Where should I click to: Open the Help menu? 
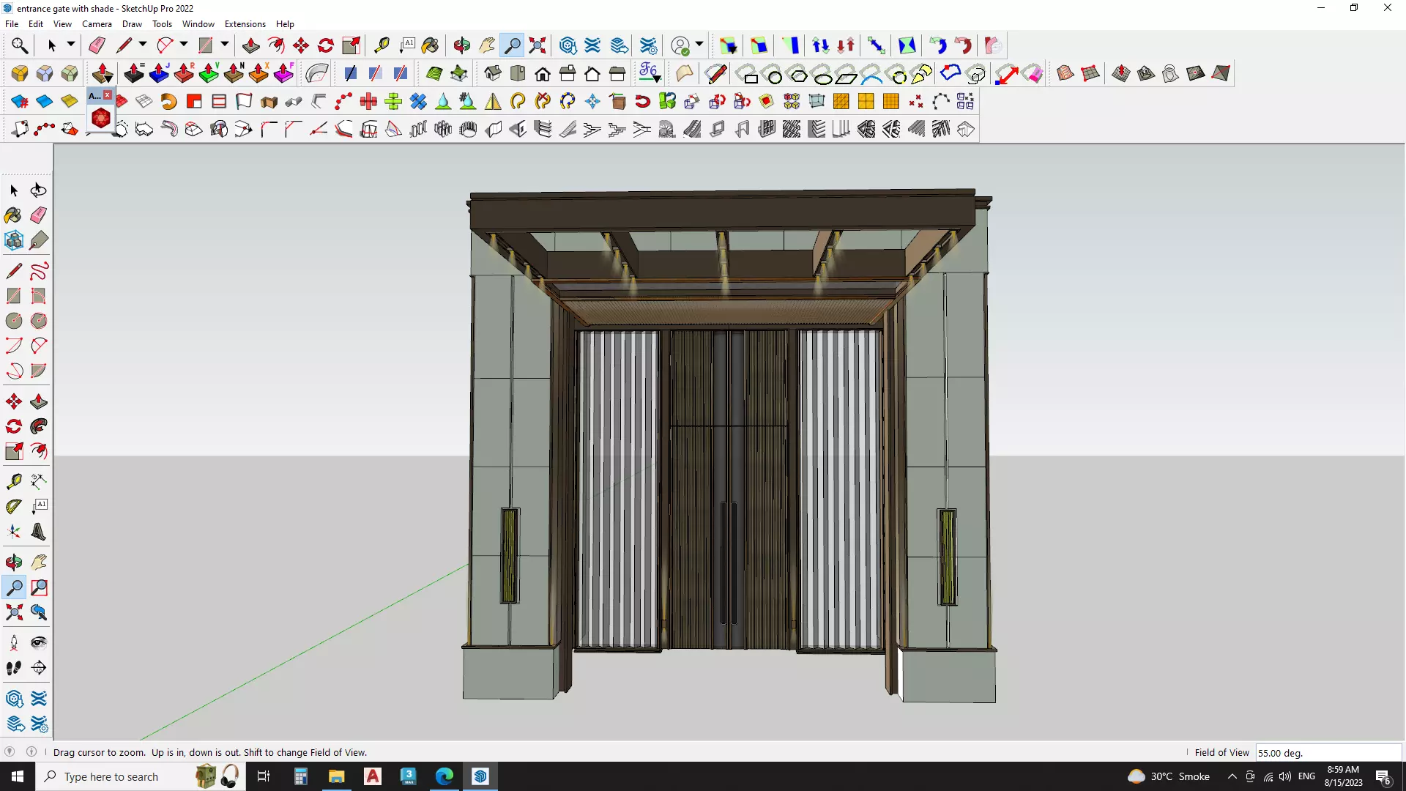(x=285, y=24)
